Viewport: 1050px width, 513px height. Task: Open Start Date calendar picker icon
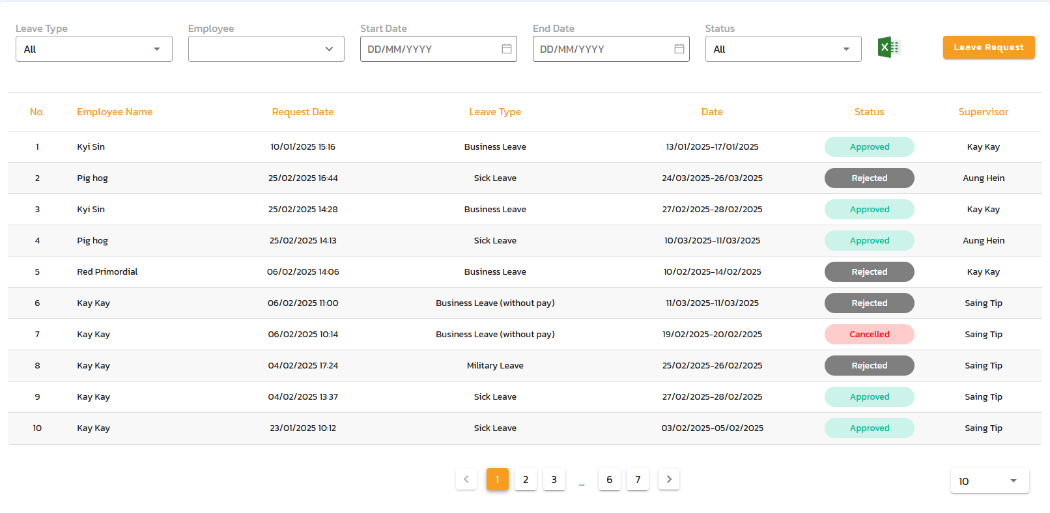506,49
